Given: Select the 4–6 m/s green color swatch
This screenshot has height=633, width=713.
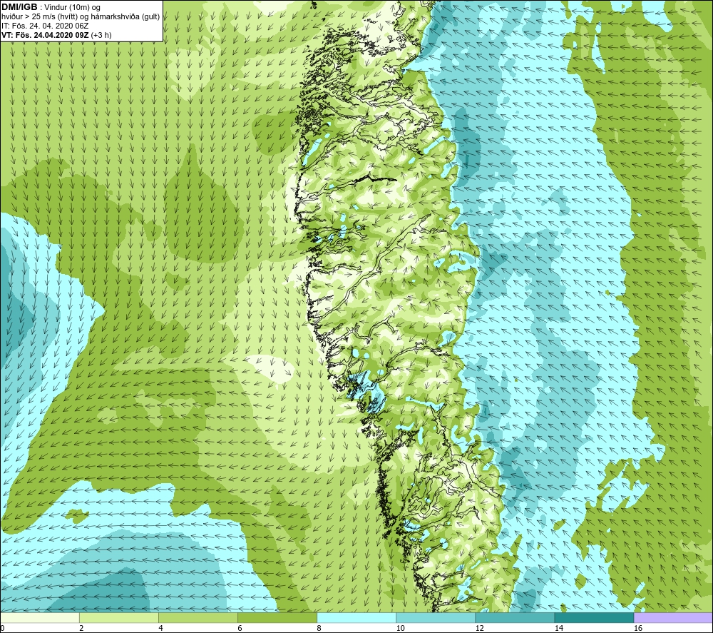Looking at the screenshot, I should point(198,617).
